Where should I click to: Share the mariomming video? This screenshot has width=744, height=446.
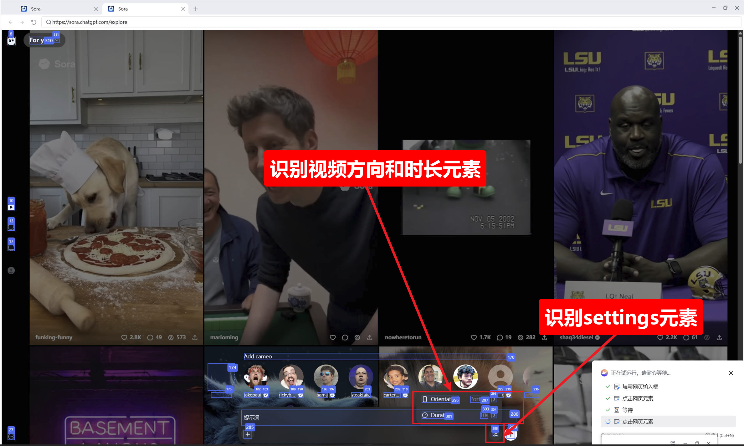pyautogui.click(x=370, y=337)
